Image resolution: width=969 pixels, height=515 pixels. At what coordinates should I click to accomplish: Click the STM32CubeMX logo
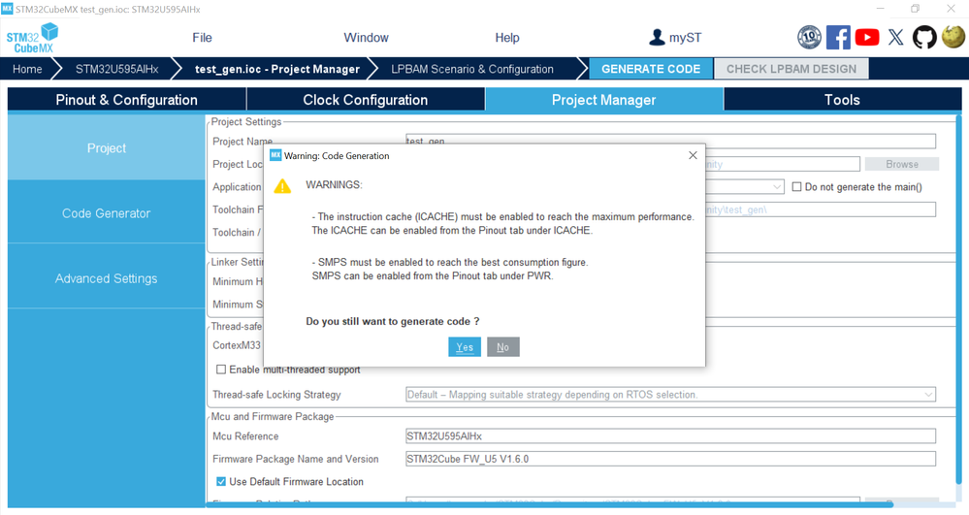tap(32, 38)
